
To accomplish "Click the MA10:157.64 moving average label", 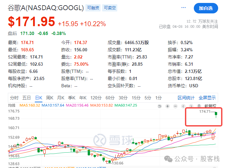I will [53, 105].
